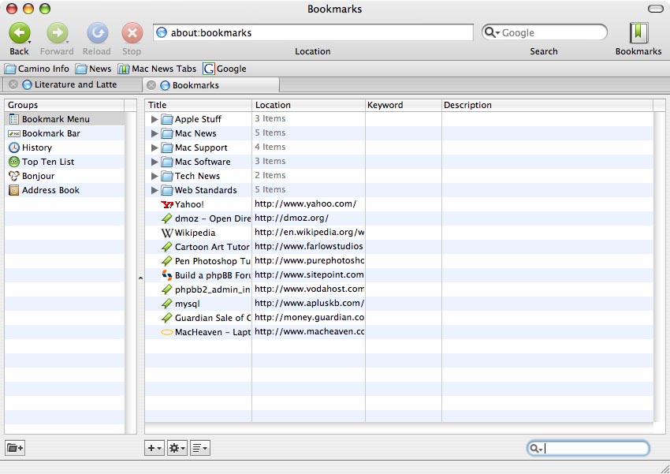This screenshot has width=670, height=474.
Task: Open the Google search engine dropdown
Action: [x=492, y=32]
